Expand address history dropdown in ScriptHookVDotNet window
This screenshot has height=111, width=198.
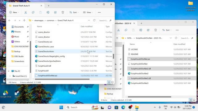[x=171, y=38]
